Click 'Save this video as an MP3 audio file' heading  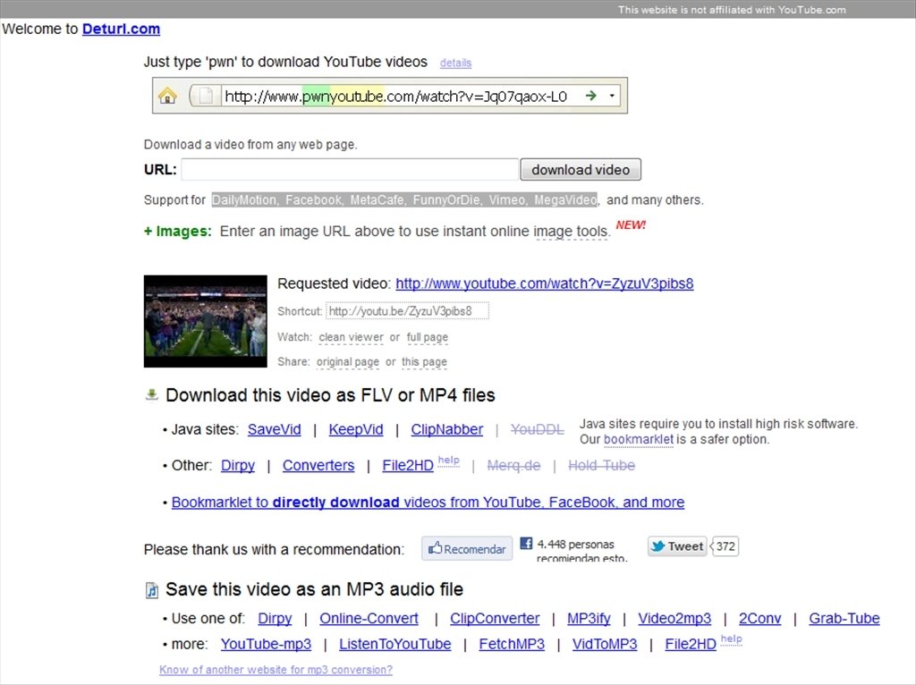[314, 589]
